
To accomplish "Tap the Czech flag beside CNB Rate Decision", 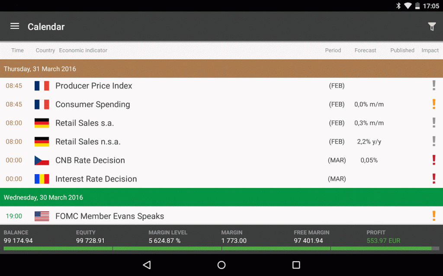I will [42, 160].
